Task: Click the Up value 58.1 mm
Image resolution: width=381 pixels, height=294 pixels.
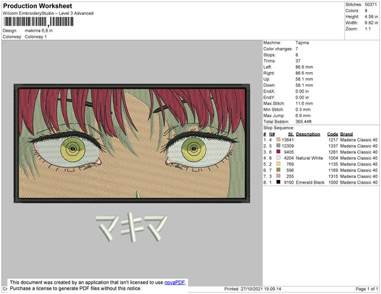Action: 304,79
